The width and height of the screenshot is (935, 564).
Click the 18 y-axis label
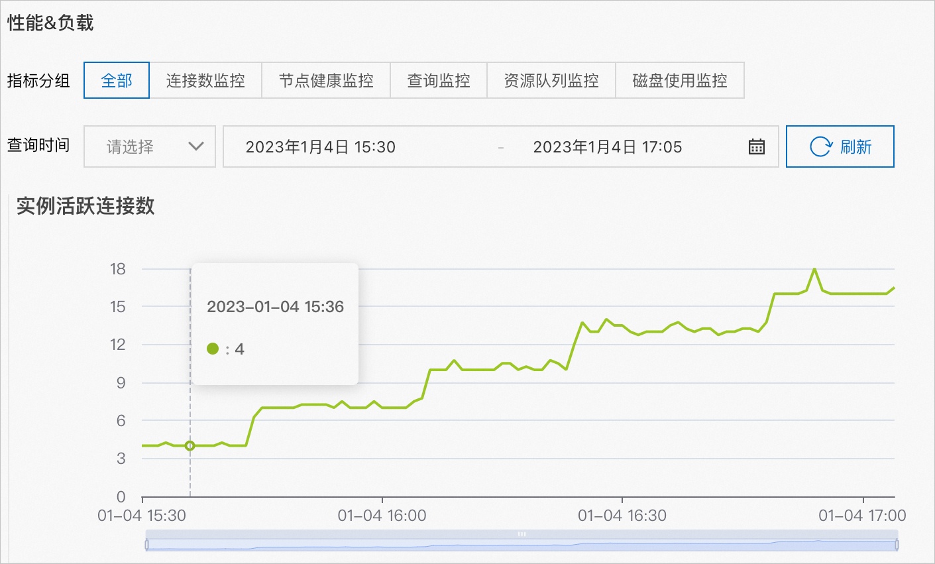[x=118, y=269]
